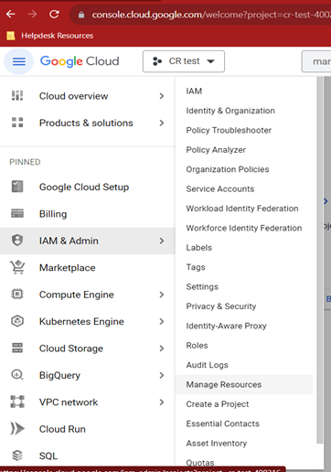
Task: Open Tags submenu item
Action: click(196, 267)
